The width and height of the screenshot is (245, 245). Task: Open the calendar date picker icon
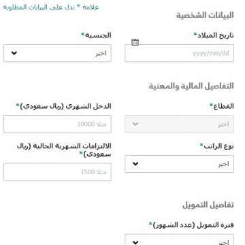click(135, 42)
